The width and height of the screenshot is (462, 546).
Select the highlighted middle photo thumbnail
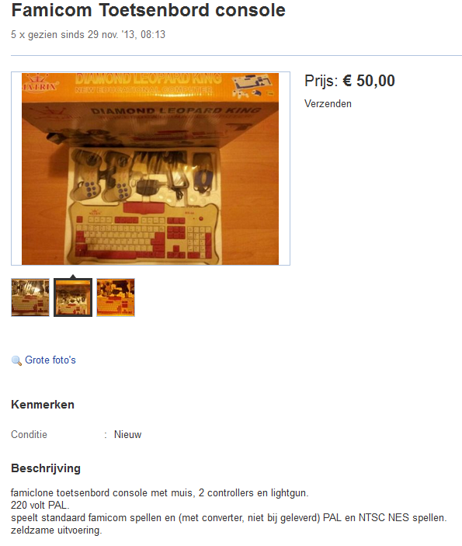[x=73, y=297]
